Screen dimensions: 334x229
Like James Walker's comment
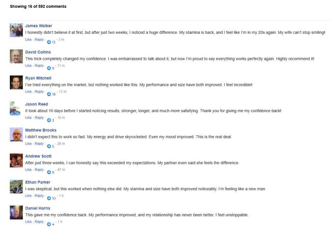(28, 40)
